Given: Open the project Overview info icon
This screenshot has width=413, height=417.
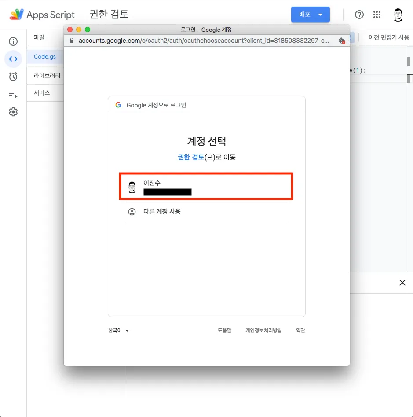Looking at the screenshot, I should point(13,41).
